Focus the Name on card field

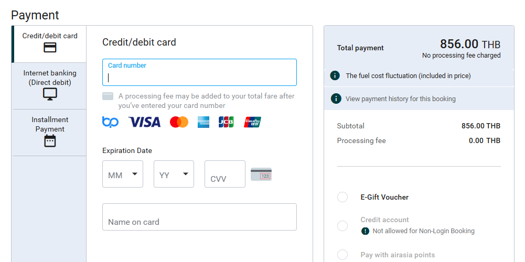coord(199,217)
